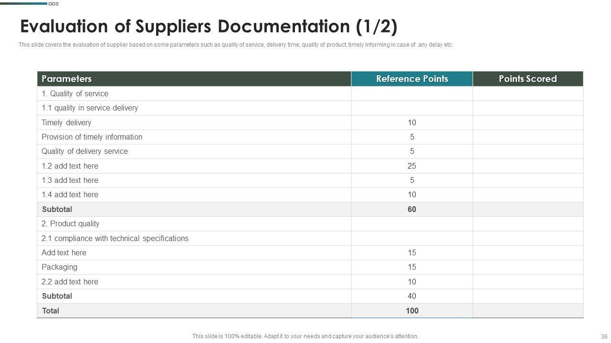Click the value 5 in the 1.3 row
The image size is (611, 343).
tap(412, 180)
